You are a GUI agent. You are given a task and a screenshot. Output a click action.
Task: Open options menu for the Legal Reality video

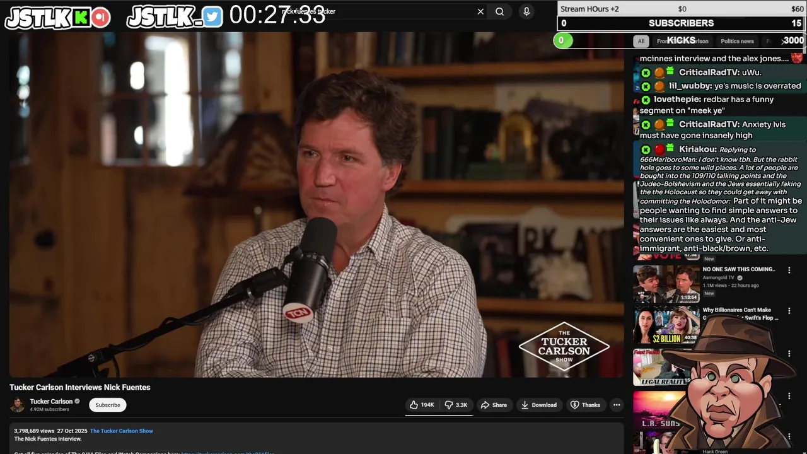pos(789,354)
